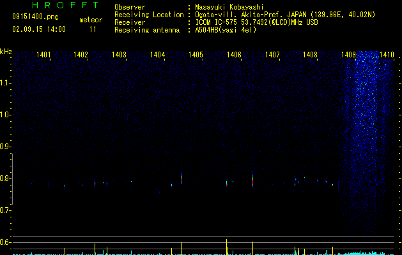Click the Receiving antenna label

pyautogui.click(x=147, y=30)
